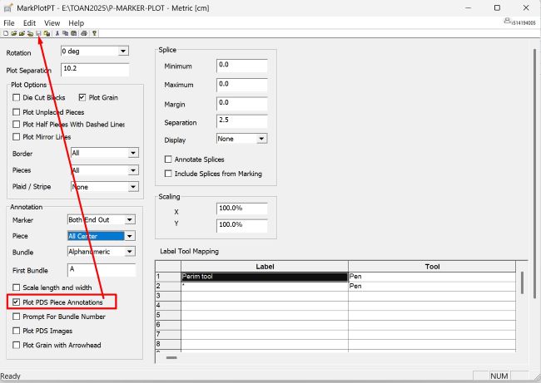Open the Marker annotation dropdown

click(x=130, y=219)
